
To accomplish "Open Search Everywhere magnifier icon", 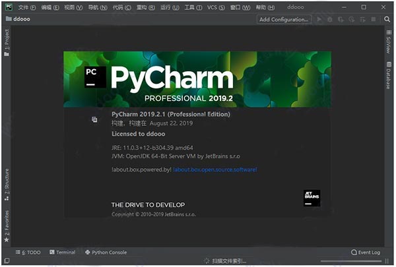I will click(387, 19).
